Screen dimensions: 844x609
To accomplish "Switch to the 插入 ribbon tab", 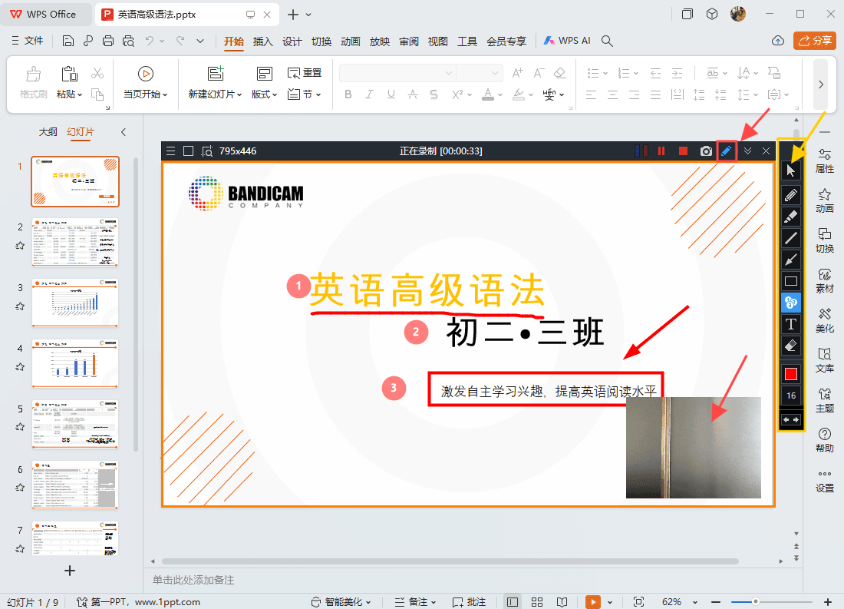I will click(x=263, y=41).
